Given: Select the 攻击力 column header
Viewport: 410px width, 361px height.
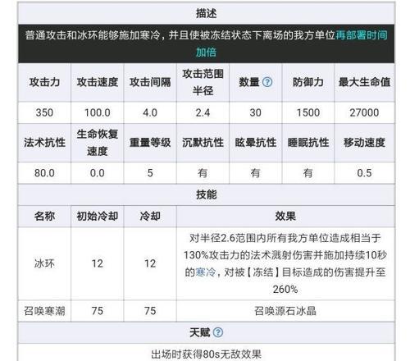Looking at the screenshot, I should coord(44,82).
